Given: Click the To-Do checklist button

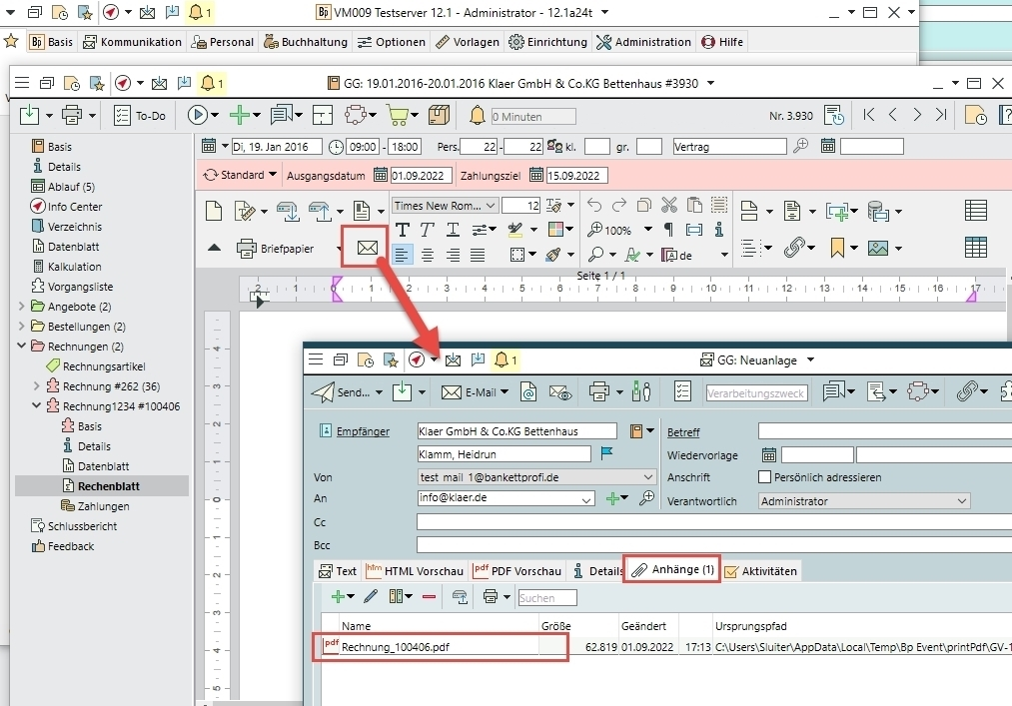Looking at the screenshot, I should pos(139,115).
